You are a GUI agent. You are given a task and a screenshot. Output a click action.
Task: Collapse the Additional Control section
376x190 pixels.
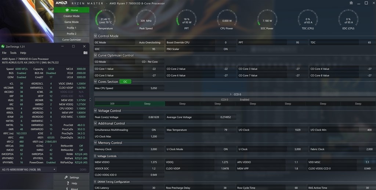pos(95,123)
